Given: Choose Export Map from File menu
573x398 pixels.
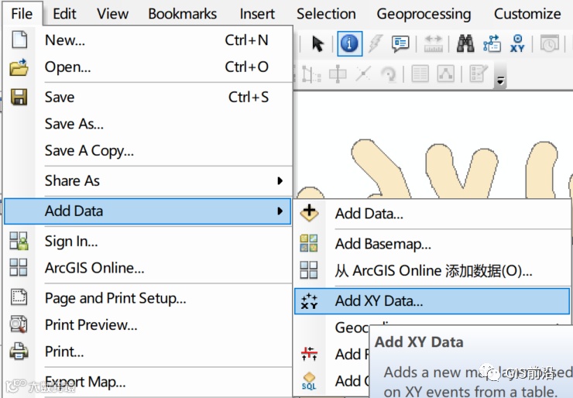Looking at the screenshot, I should tap(85, 381).
